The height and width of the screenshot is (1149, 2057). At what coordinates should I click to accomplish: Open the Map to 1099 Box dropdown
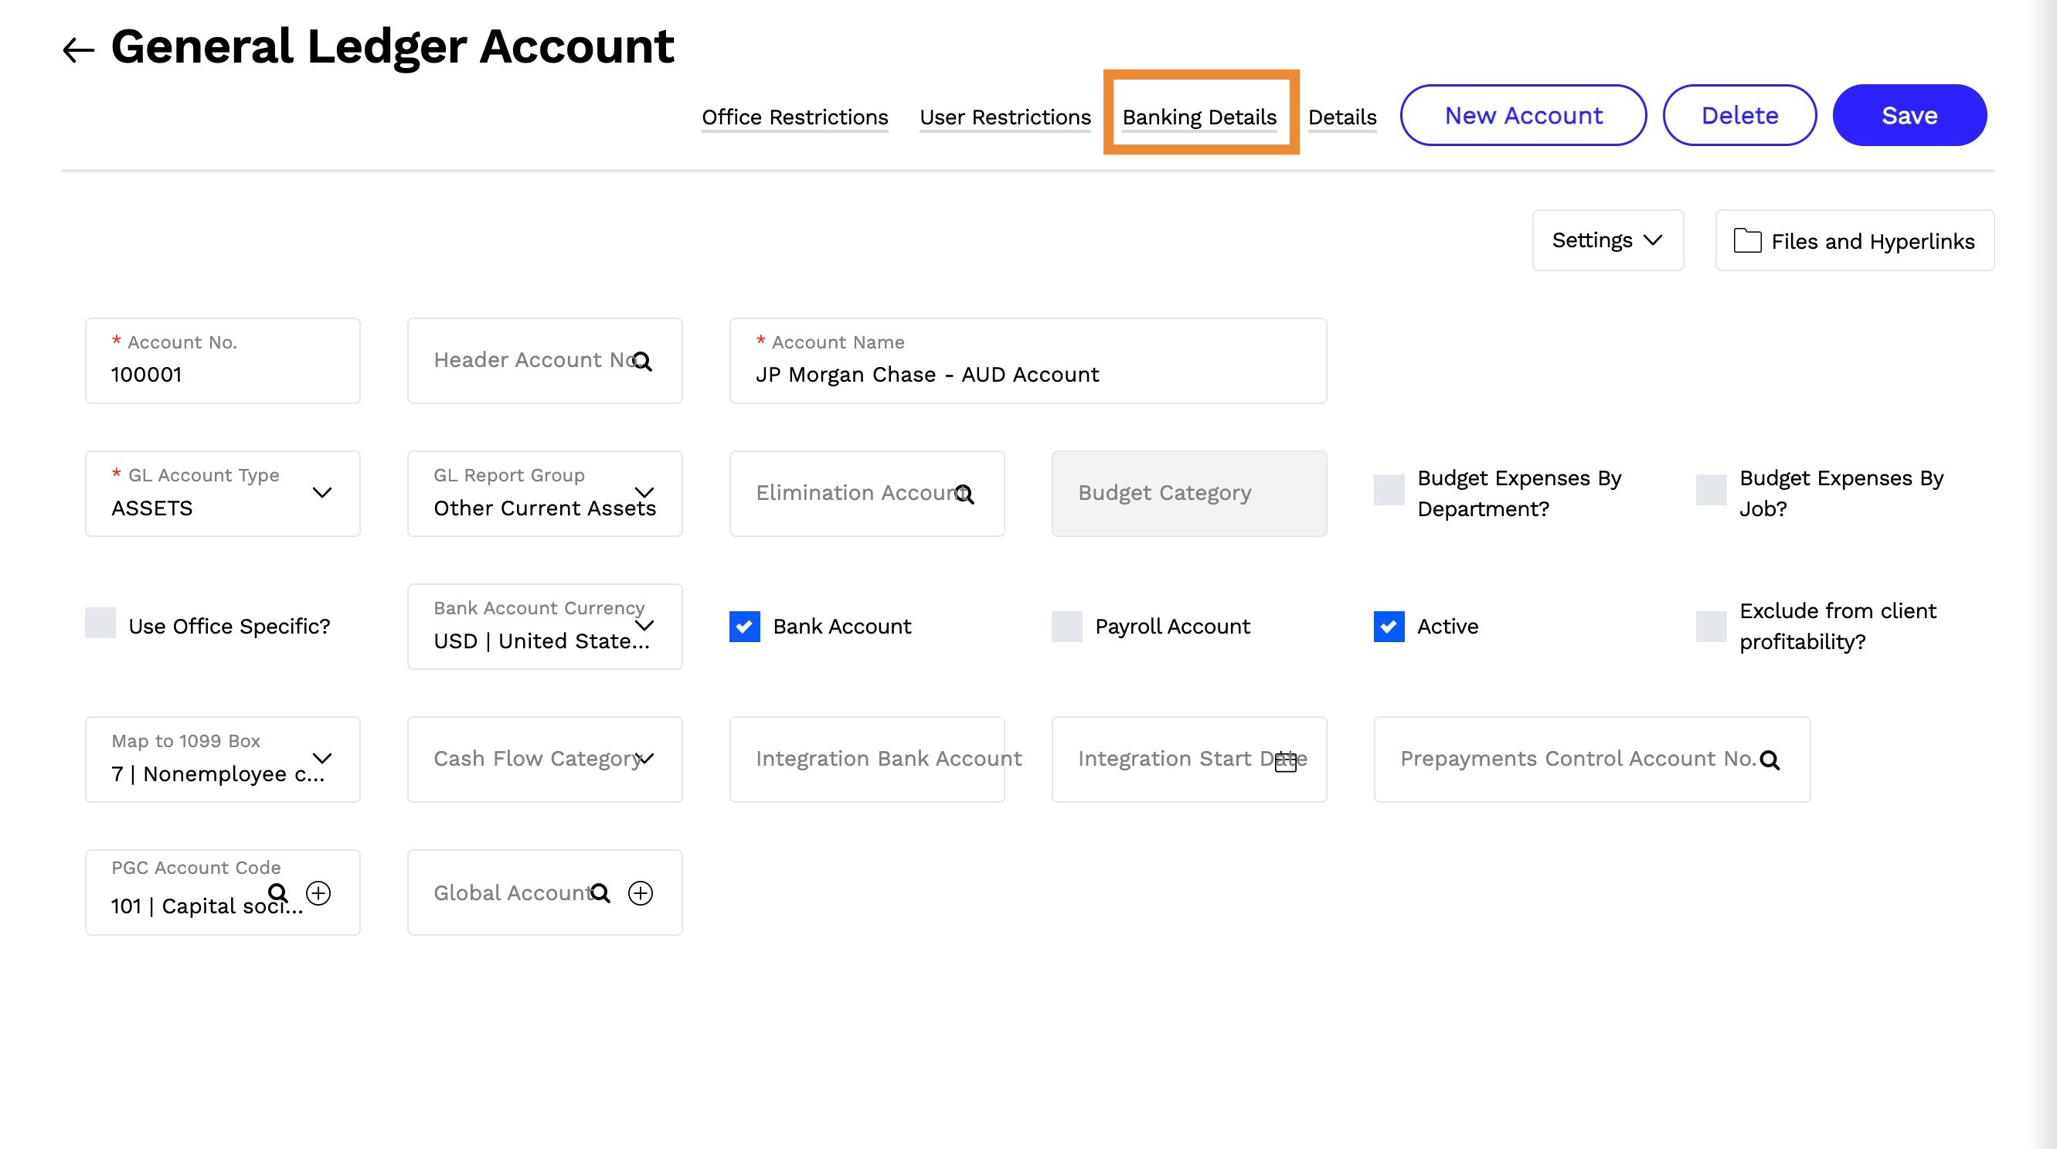click(321, 759)
